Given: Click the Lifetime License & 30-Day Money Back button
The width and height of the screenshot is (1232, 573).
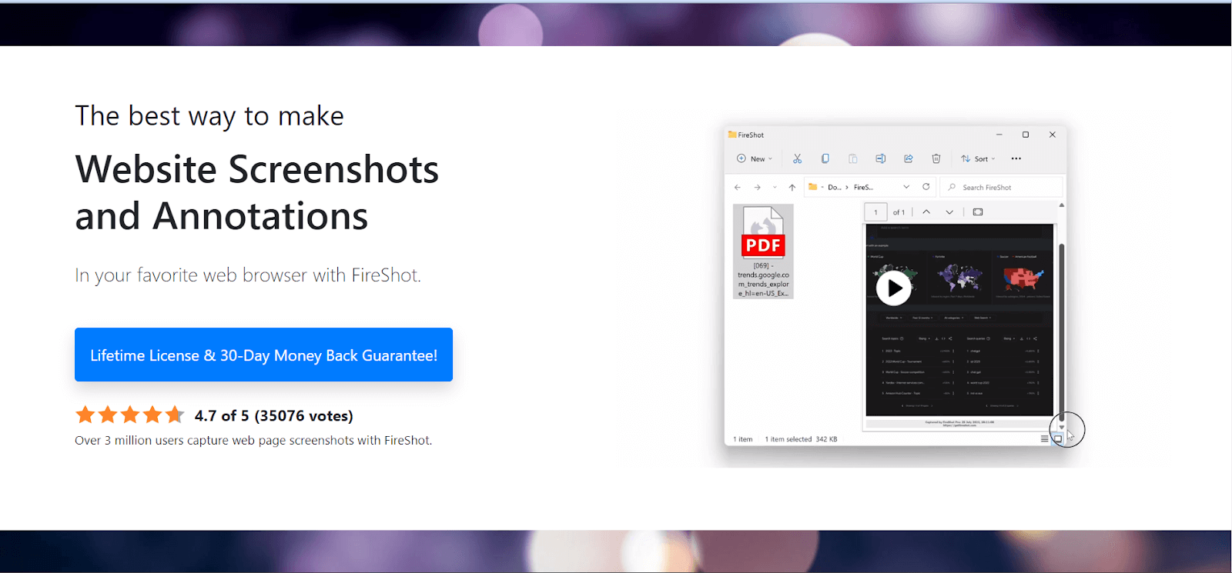Looking at the screenshot, I should tap(263, 355).
